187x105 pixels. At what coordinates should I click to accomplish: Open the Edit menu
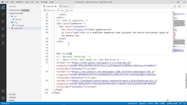coord(12,2)
